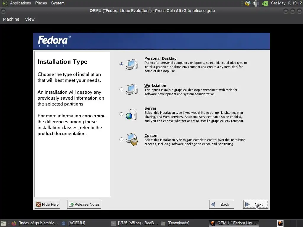Select the Workstation radio button
The height and width of the screenshot is (227, 303).
(x=121, y=89)
